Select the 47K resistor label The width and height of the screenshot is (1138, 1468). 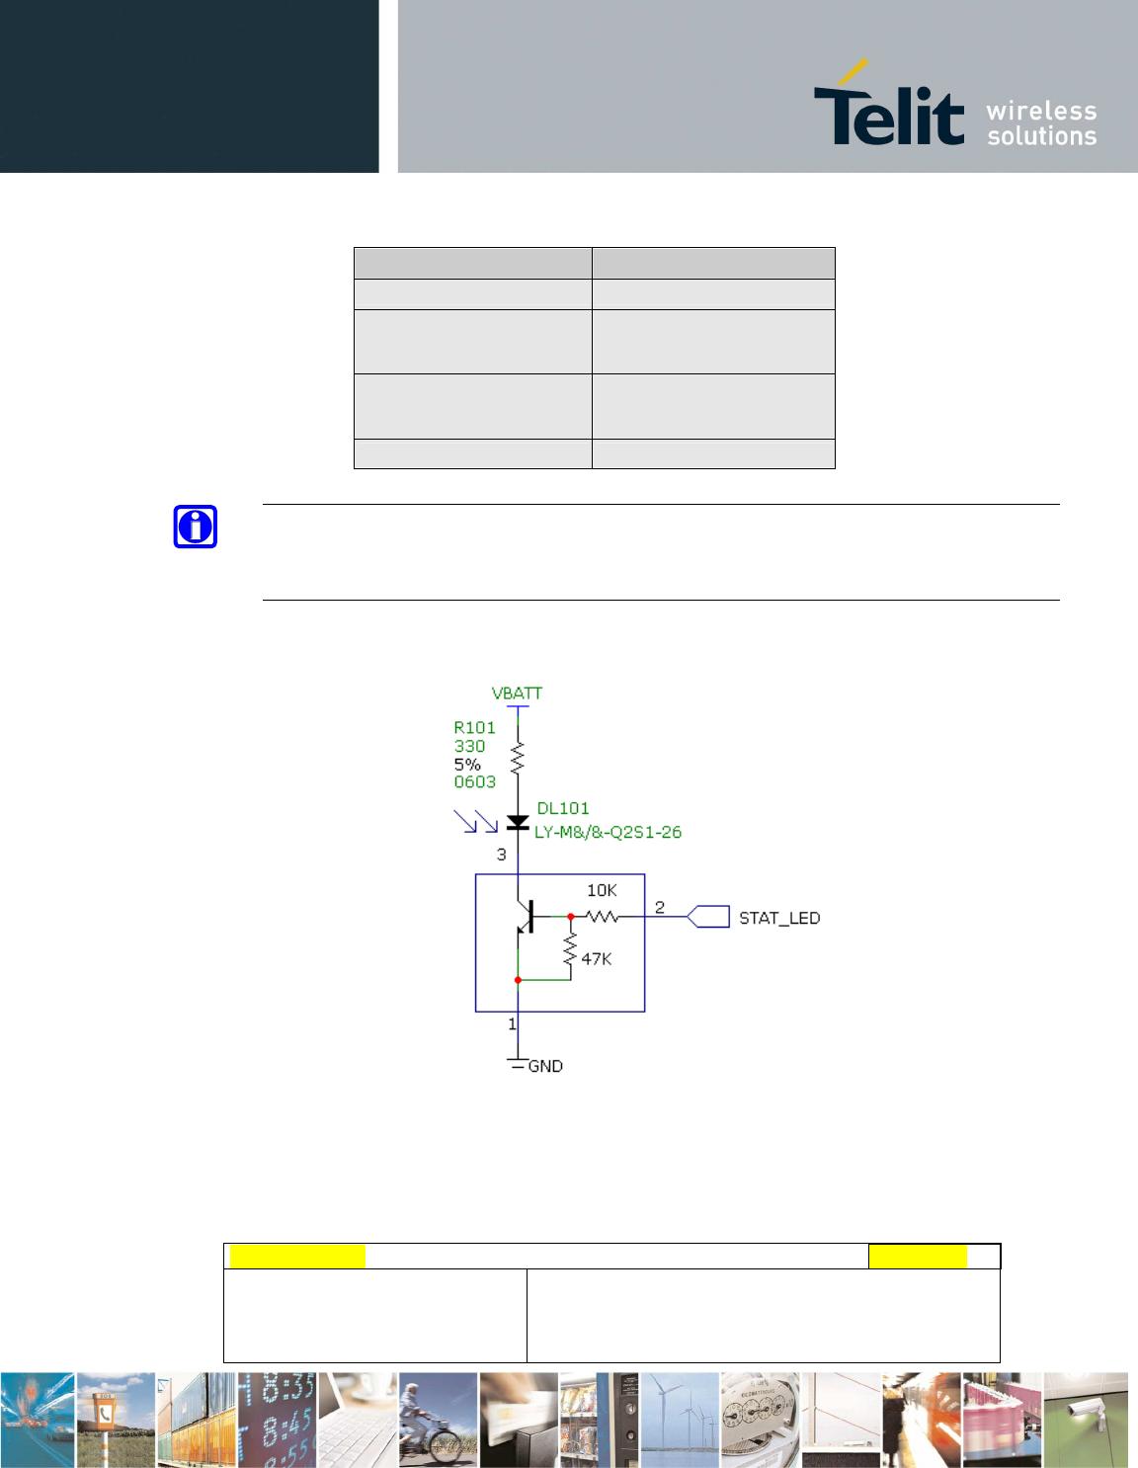(596, 959)
